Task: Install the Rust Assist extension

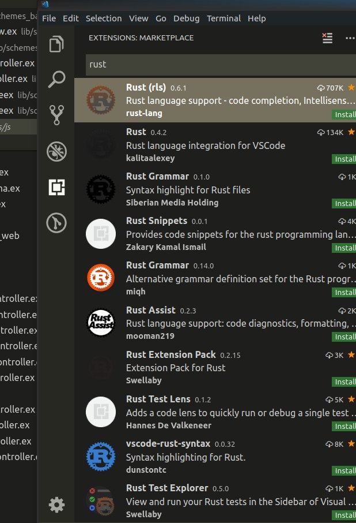Action: click(x=344, y=337)
